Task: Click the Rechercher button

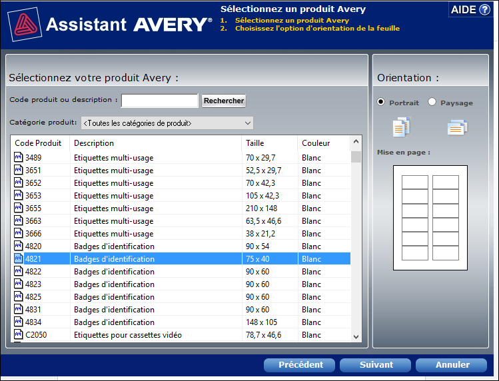Action: click(224, 101)
